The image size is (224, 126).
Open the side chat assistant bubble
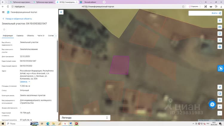(221, 68)
